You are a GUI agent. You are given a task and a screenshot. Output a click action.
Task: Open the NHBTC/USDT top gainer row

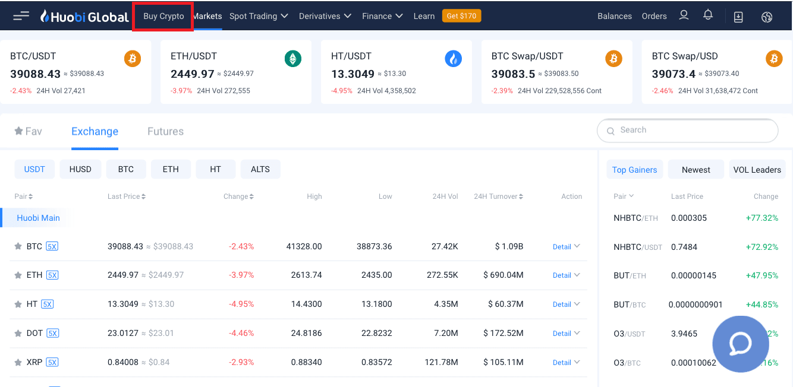coord(696,247)
